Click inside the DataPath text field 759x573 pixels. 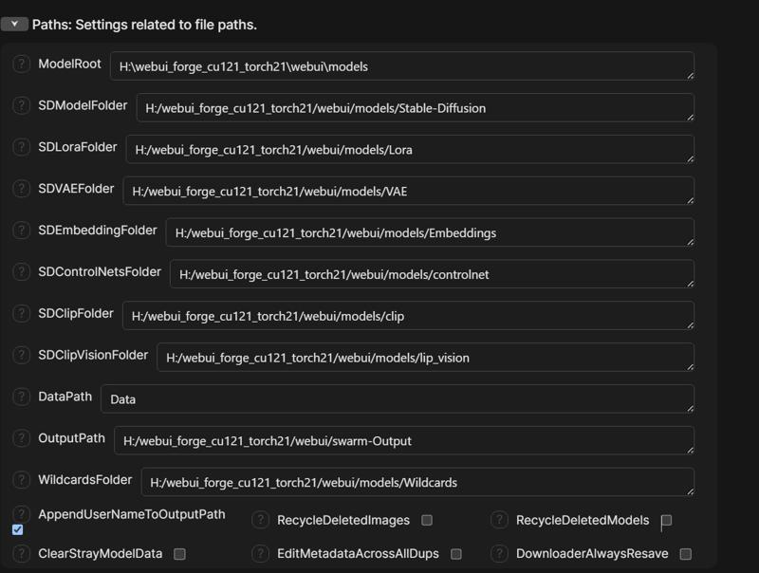398,399
